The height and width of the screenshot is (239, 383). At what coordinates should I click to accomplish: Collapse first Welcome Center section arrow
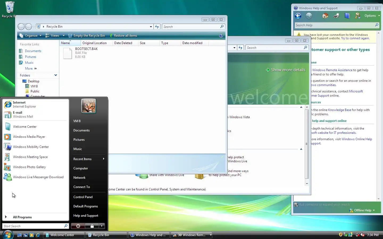[x=301, y=107]
